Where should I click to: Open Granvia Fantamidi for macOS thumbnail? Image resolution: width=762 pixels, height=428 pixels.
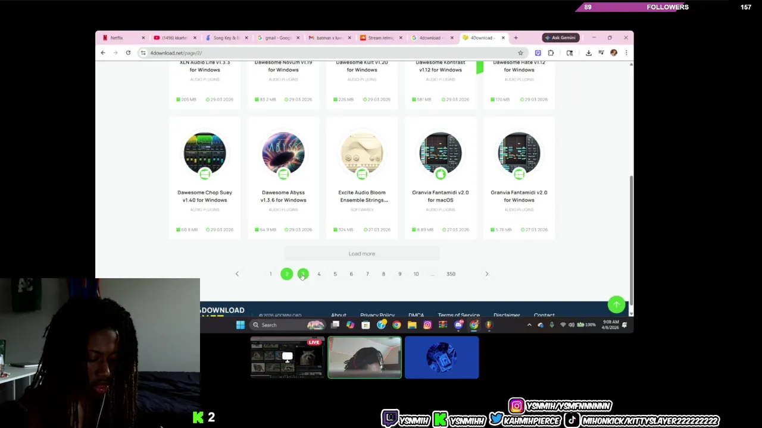441,153
